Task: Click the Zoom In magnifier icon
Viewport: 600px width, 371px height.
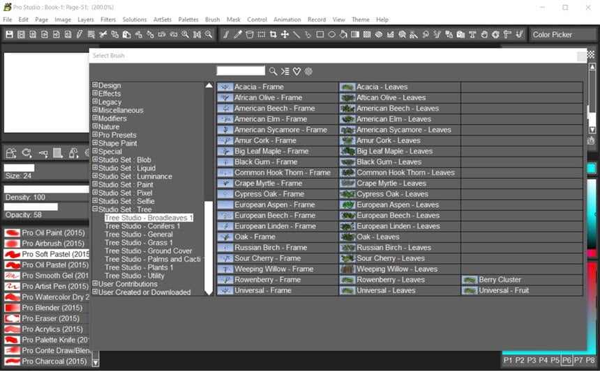Action: (x=185, y=34)
